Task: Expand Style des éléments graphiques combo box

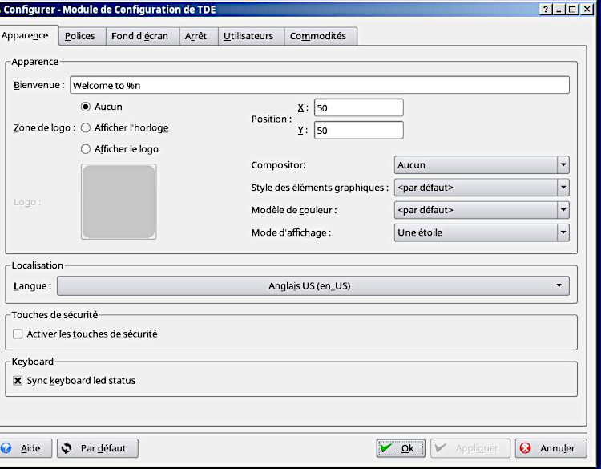Action: coord(482,188)
